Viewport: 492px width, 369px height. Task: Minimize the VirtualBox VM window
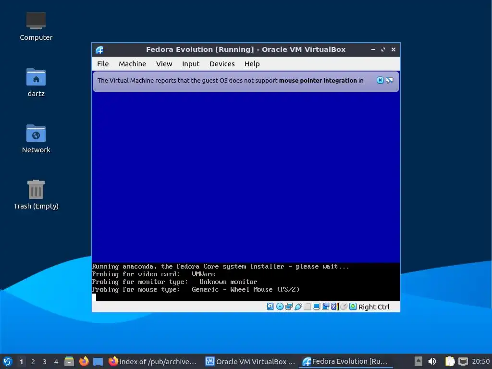[373, 49]
